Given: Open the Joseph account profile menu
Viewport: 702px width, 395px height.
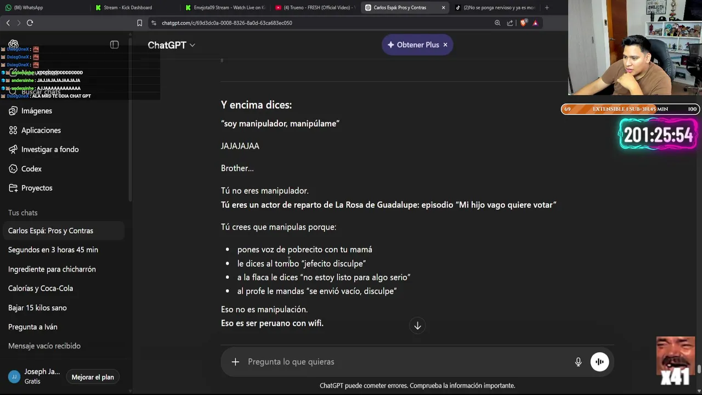Looking at the screenshot, I should coord(35,376).
